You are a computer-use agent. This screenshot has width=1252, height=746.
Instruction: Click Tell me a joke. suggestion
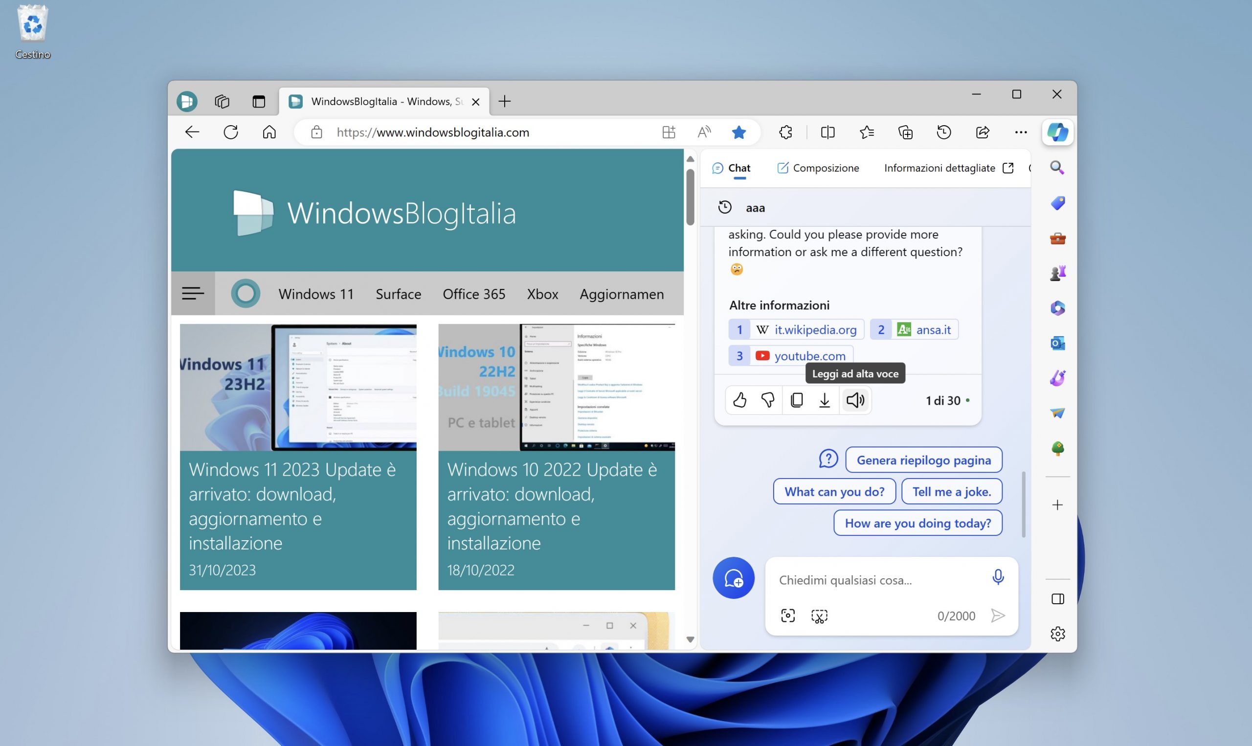tap(951, 492)
